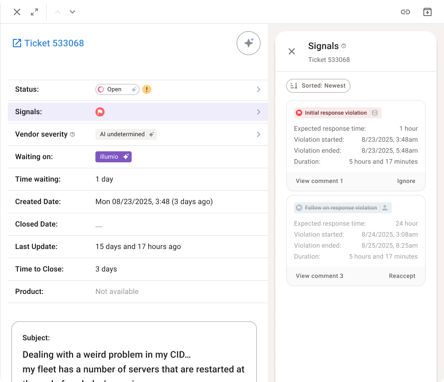The image size is (444, 382).
Task: Expand the Vendor severity row chevron
Action: (258, 134)
